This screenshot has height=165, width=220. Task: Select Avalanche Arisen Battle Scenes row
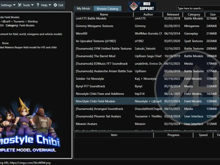(x=147, y=71)
